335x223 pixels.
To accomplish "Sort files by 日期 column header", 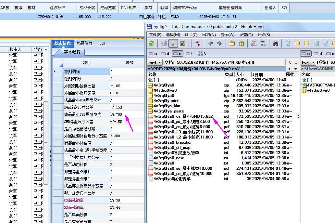I will click(268, 74).
